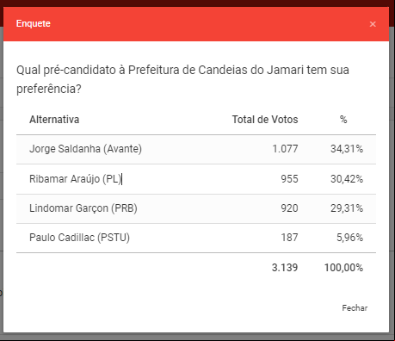Click the Fechar button
Viewport: 395px width, 341px height.
(x=355, y=308)
